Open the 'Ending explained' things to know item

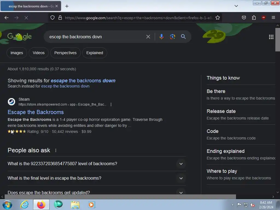[241, 154]
